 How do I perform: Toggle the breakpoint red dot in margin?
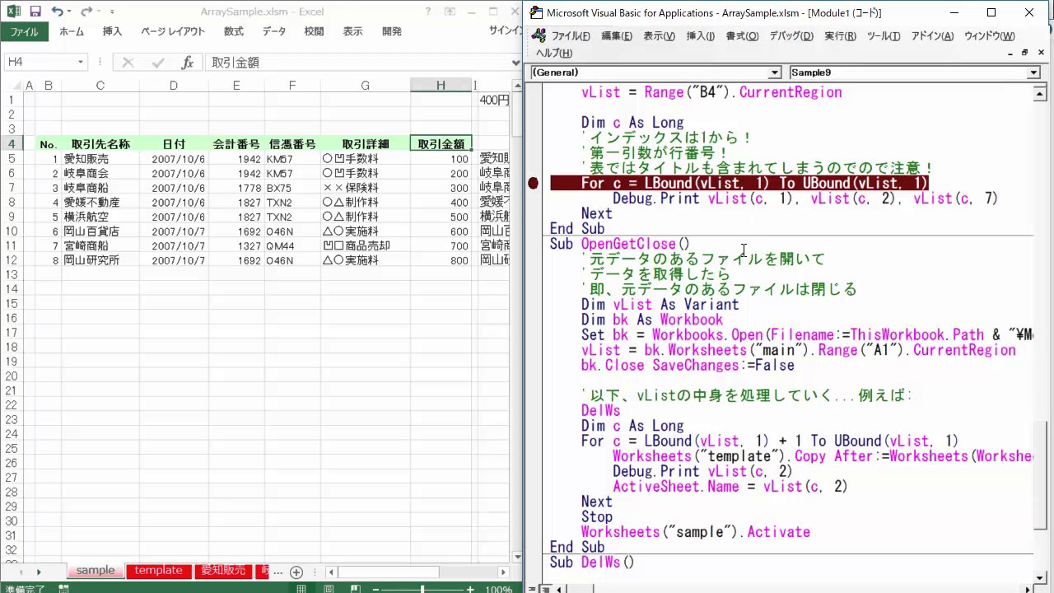click(x=533, y=184)
